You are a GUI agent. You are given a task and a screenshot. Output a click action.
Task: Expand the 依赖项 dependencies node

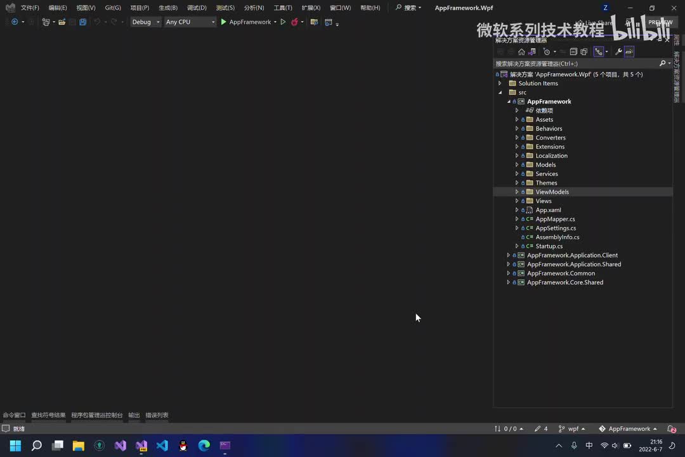(x=517, y=110)
